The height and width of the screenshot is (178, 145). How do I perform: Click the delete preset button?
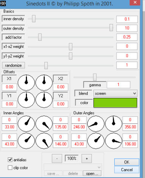click(x=73, y=173)
